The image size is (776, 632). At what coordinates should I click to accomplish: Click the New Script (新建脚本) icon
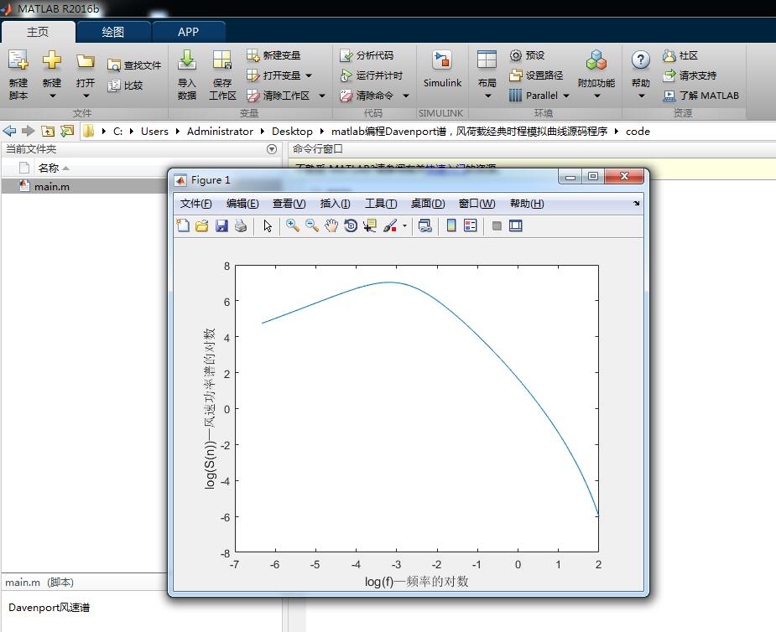(x=18, y=60)
